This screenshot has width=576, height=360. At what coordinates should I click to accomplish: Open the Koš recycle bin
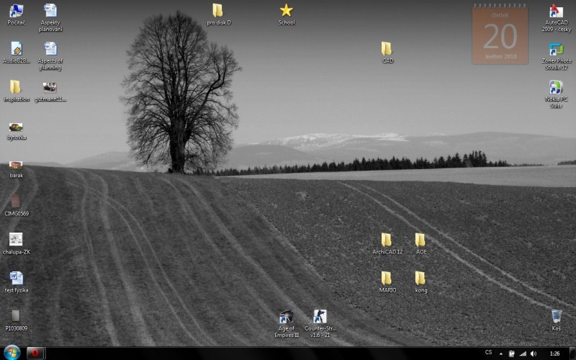coord(556,316)
